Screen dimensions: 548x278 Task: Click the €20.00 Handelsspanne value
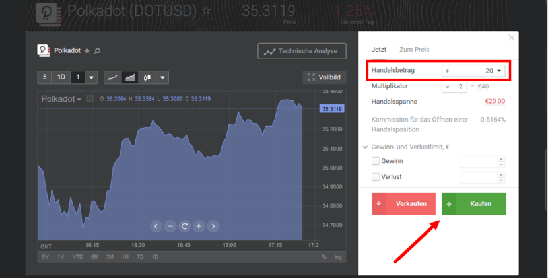(x=495, y=102)
